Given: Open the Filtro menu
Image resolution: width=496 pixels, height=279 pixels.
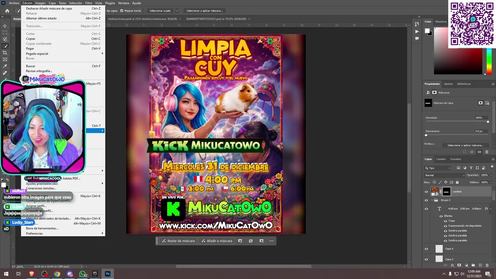Looking at the screenshot, I should pyautogui.click(x=89, y=3).
